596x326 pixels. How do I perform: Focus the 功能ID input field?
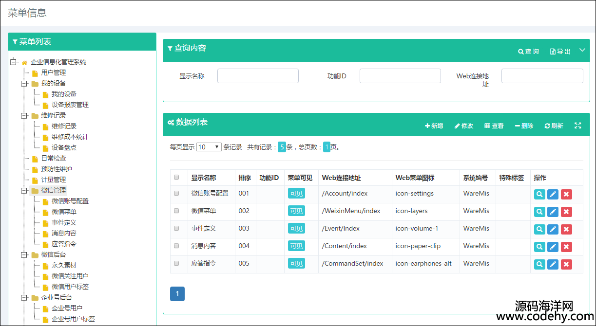click(x=400, y=76)
